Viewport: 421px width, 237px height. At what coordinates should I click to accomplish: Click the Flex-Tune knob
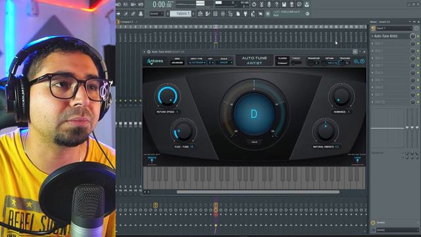pos(184,131)
